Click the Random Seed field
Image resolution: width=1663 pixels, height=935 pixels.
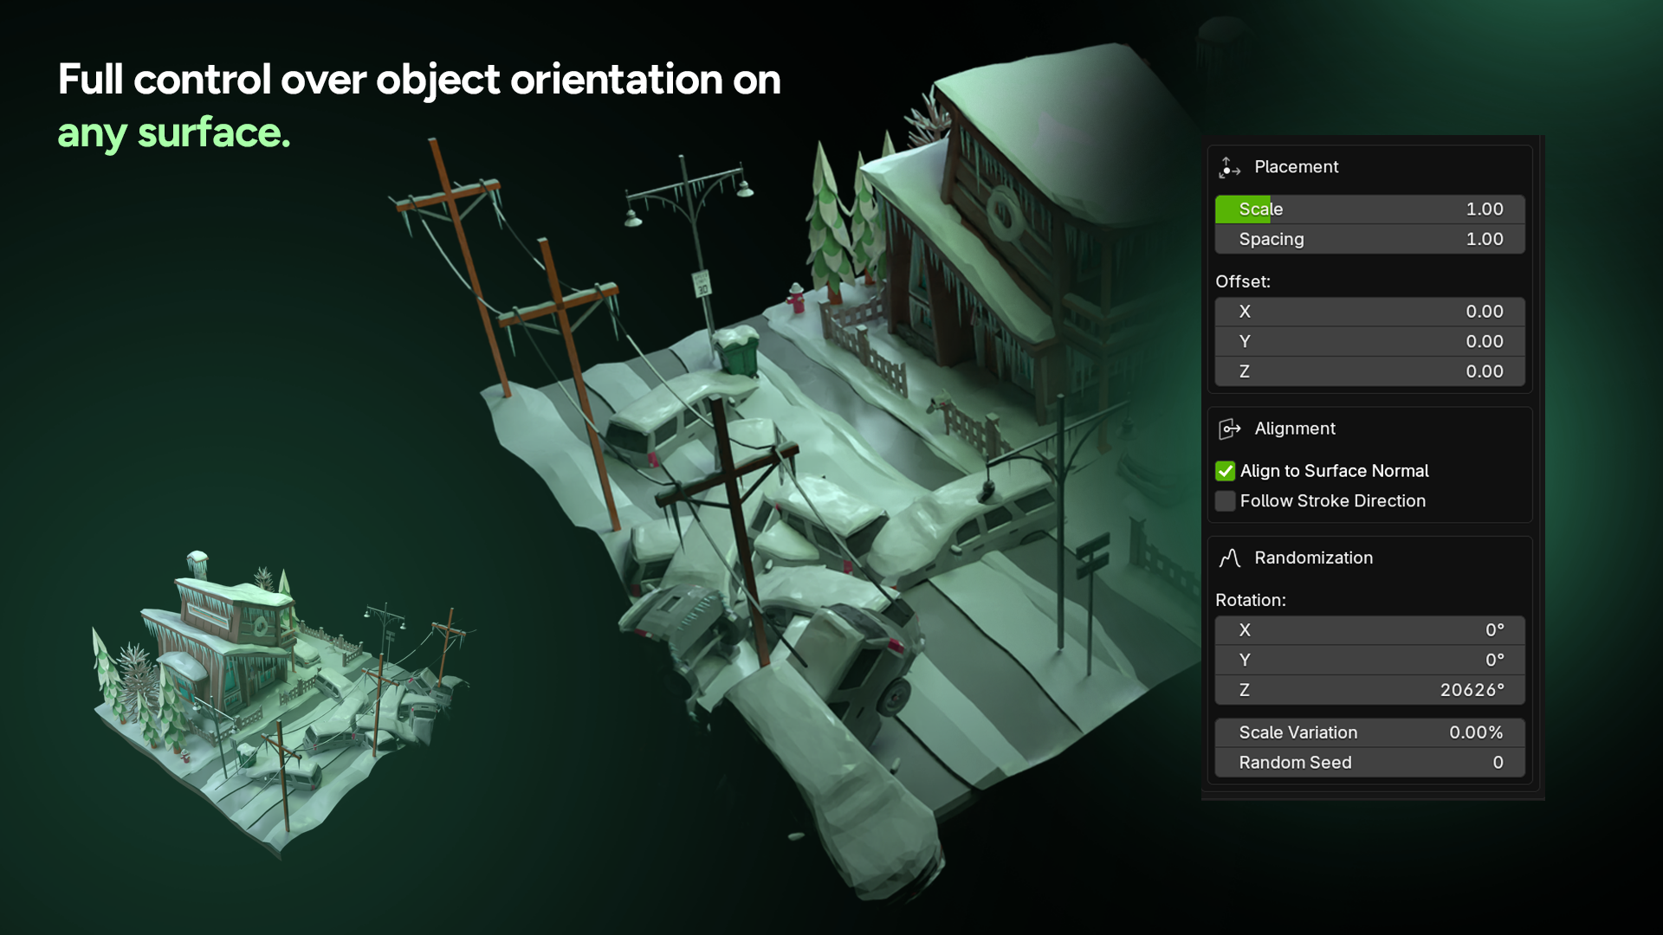click(1369, 763)
